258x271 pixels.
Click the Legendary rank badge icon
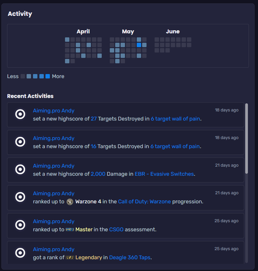coord(70,258)
